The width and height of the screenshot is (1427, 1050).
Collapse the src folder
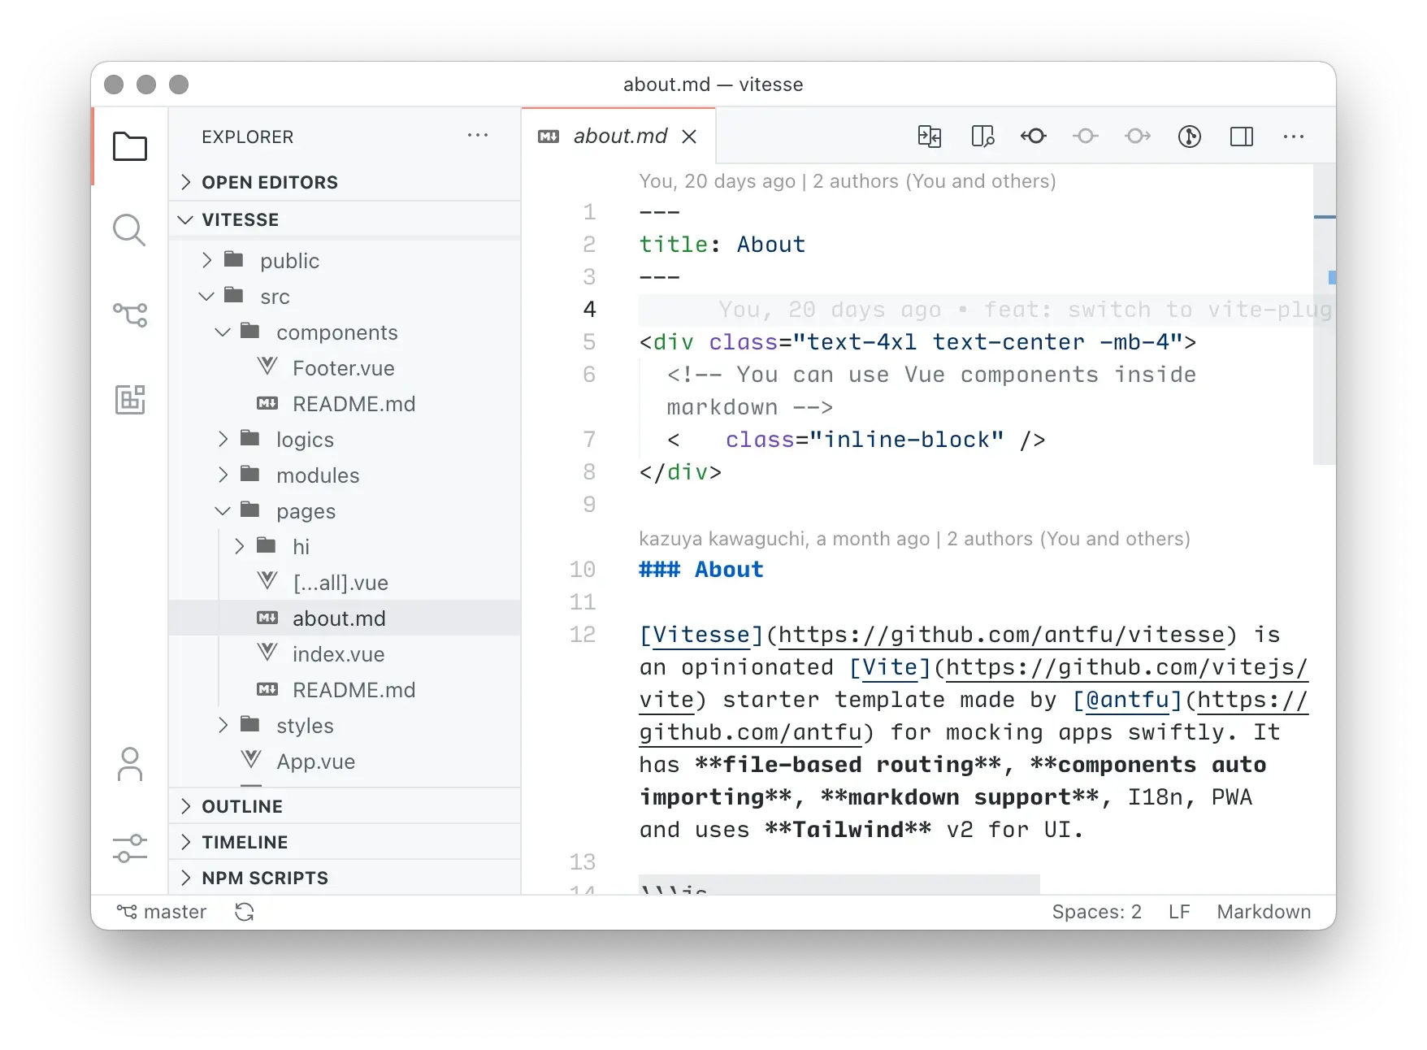click(x=274, y=297)
